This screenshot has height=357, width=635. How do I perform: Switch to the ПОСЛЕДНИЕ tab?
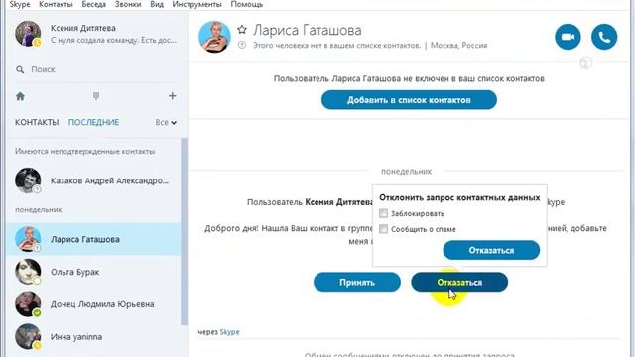coord(93,122)
